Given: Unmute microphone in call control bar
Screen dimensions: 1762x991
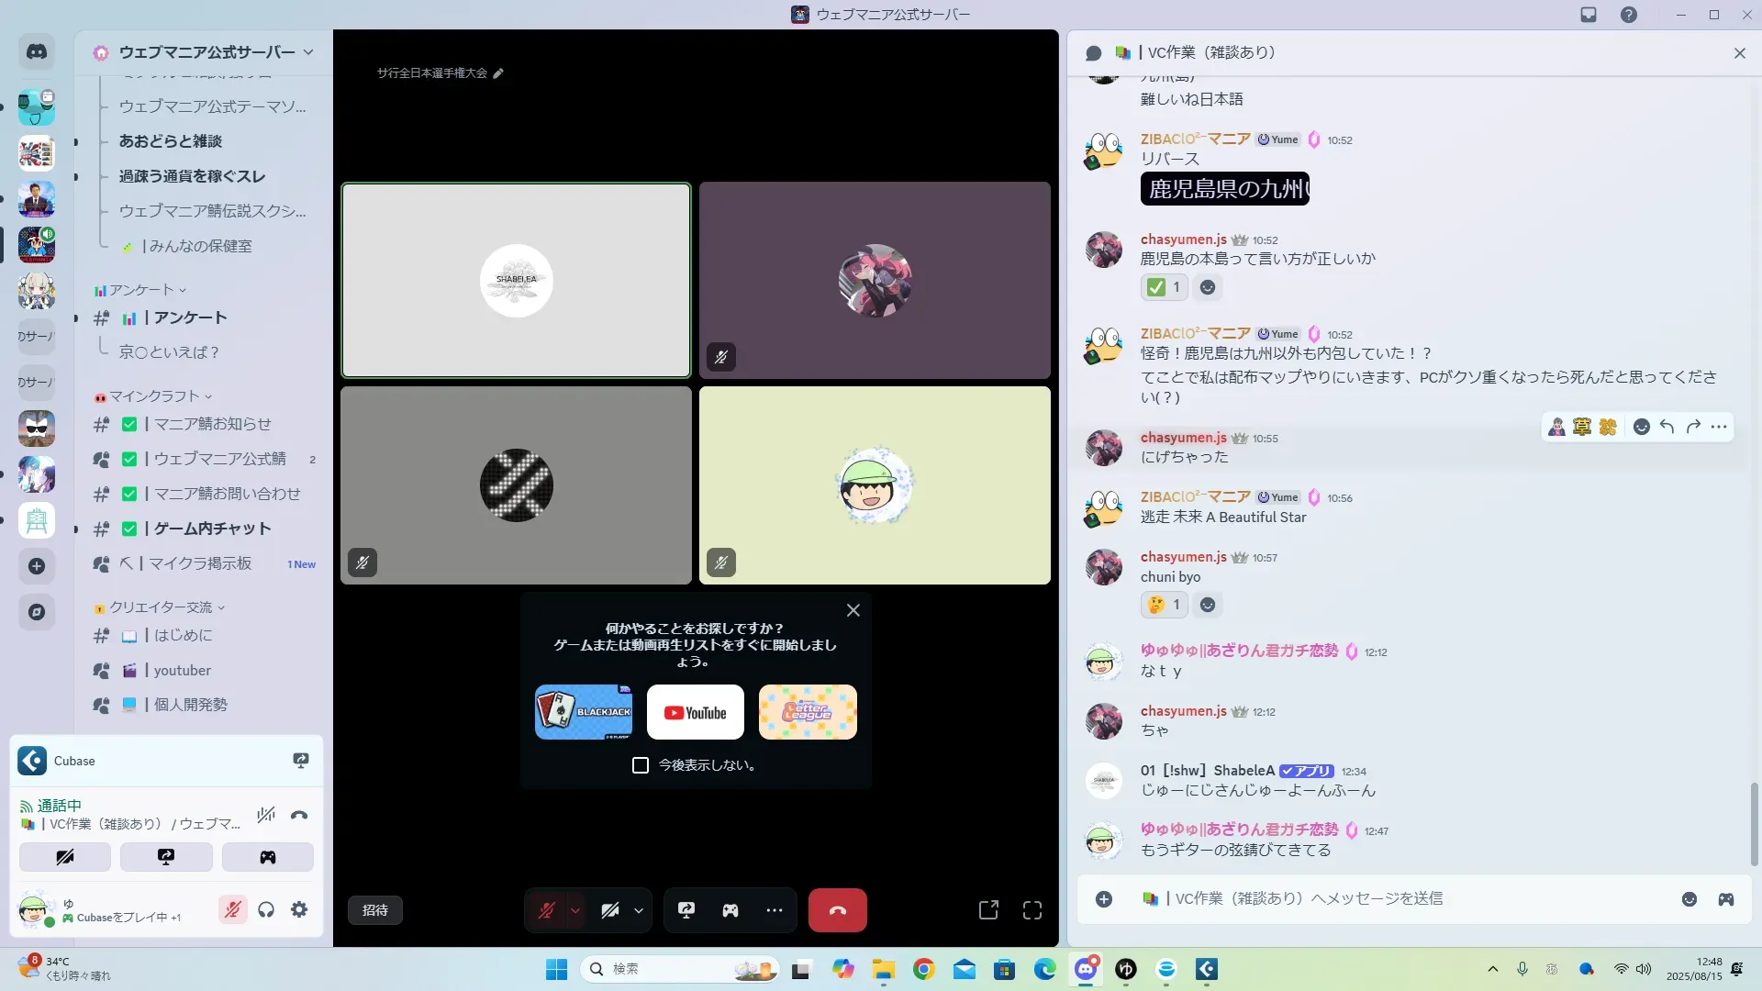Looking at the screenshot, I should click(547, 910).
